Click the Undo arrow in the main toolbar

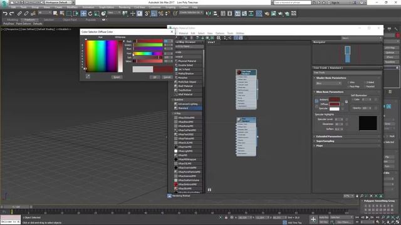(5, 14)
